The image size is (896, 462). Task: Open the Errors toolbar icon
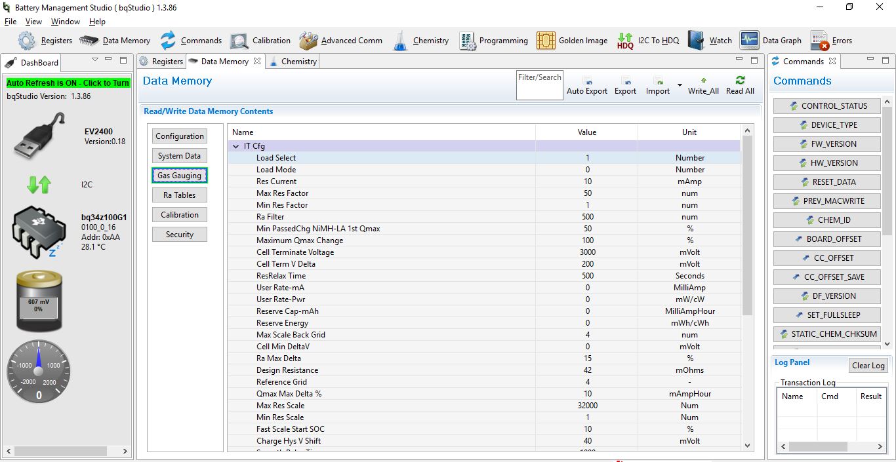coord(819,41)
